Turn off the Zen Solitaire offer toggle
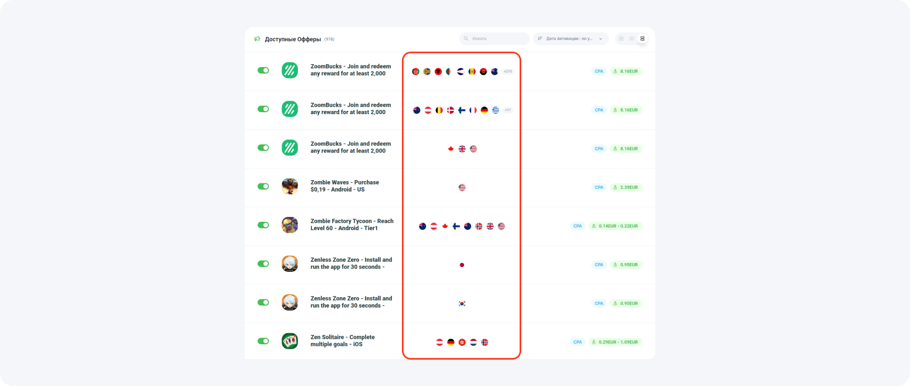 click(x=263, y=341)
